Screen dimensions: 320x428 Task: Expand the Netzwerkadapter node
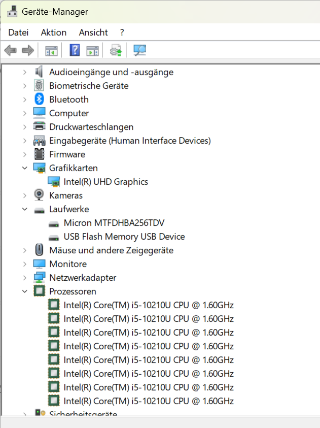click(x=25, y=278)
